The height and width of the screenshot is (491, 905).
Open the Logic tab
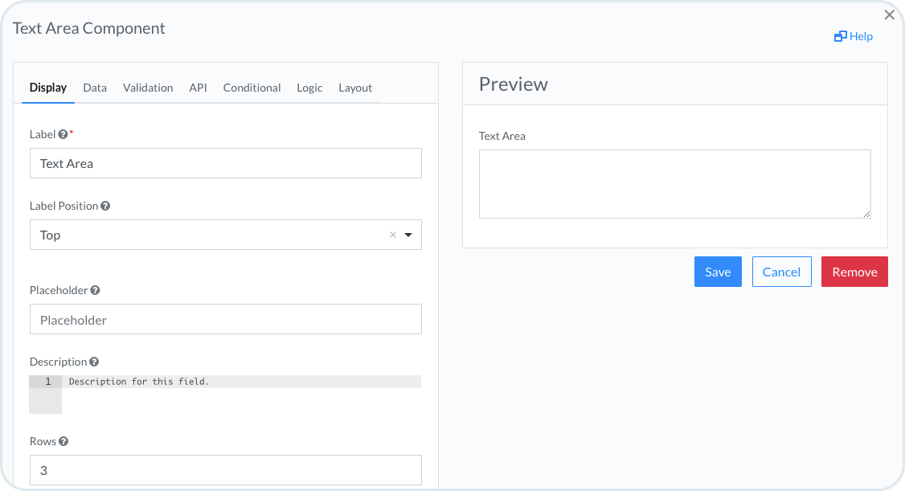point(309,88)
